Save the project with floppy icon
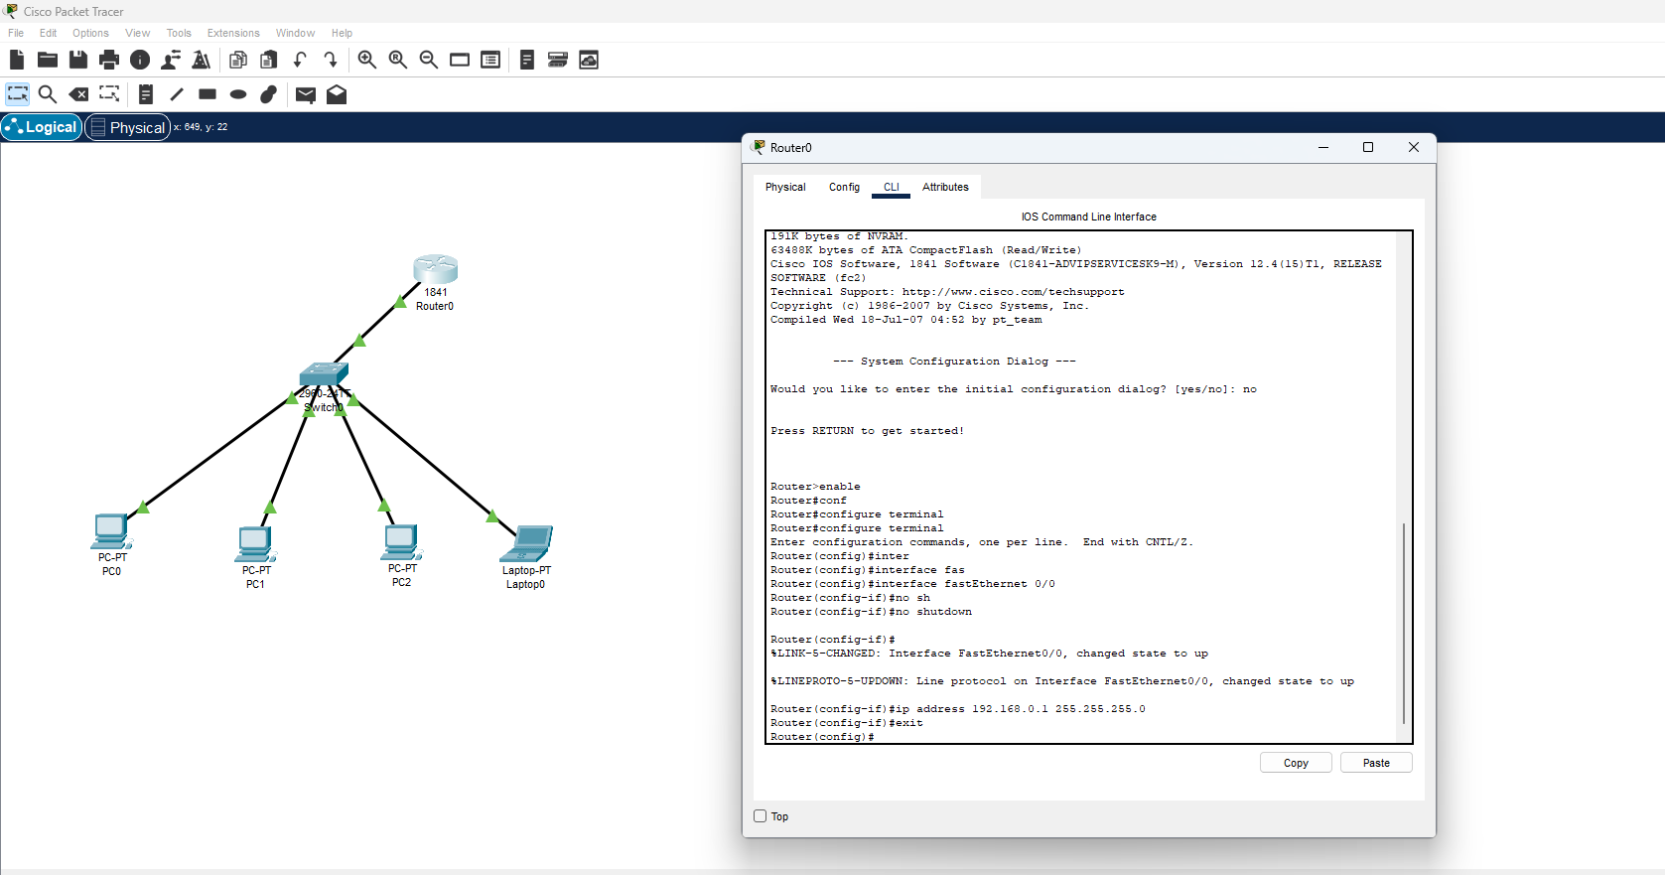 coord(78,60)
